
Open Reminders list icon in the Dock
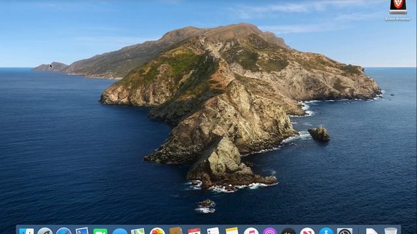213,231
